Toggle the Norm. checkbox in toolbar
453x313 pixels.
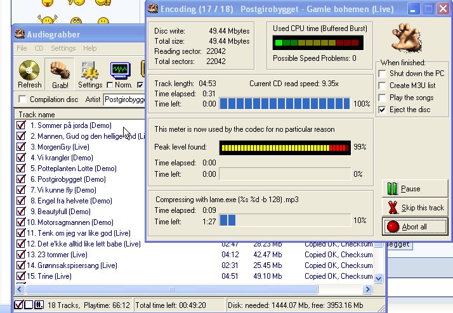(x=110, y=85)
